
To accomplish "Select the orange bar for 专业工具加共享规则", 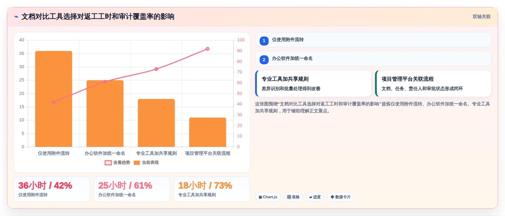I will tap(156, 123).
